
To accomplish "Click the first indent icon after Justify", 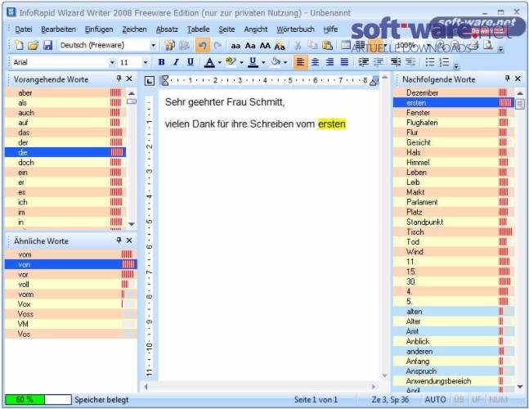I will tap(363, 62).
